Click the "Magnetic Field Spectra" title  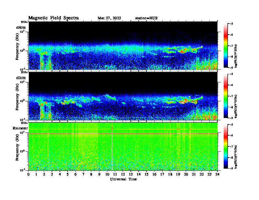point(54,18)
